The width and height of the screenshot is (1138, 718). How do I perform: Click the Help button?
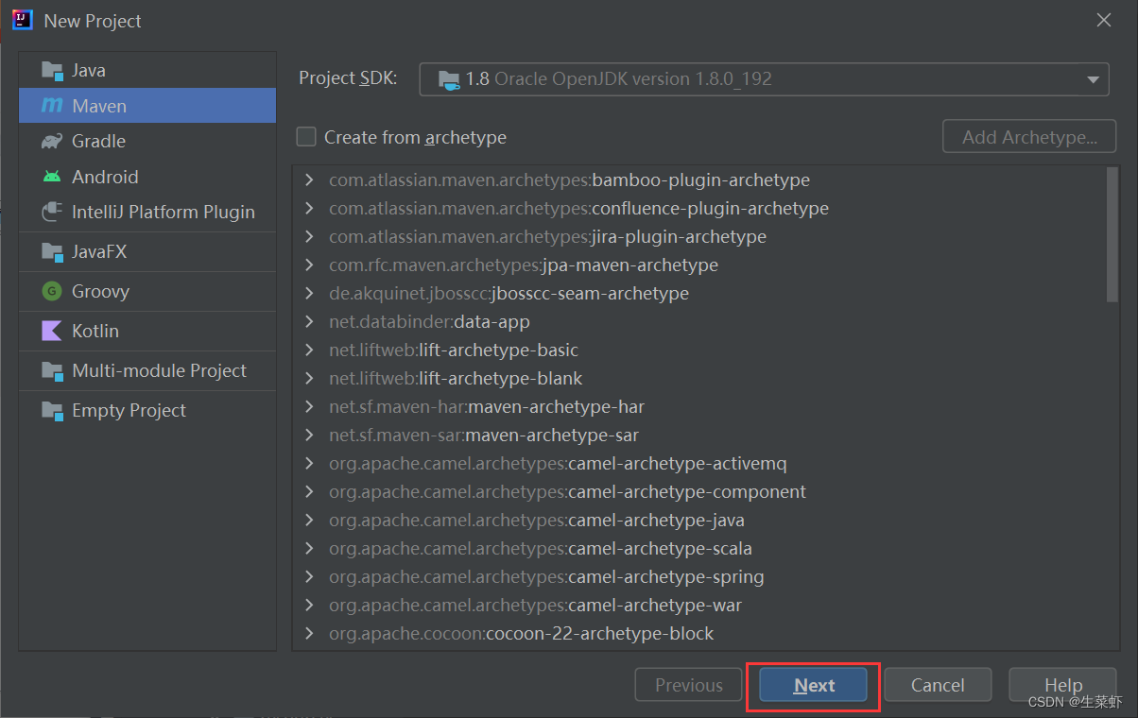click(1063, 686)
